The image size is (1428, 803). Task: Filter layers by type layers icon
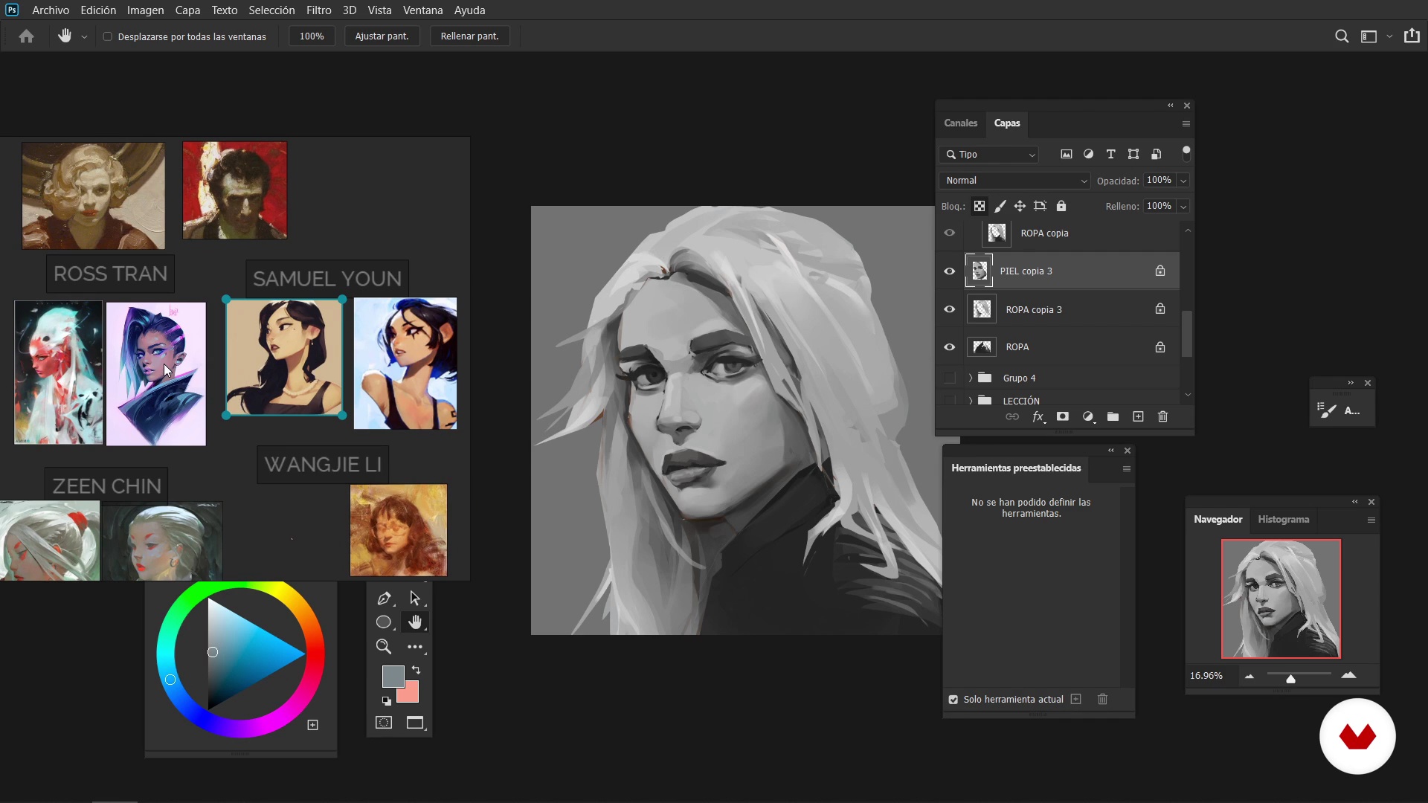pos(1111,154)
